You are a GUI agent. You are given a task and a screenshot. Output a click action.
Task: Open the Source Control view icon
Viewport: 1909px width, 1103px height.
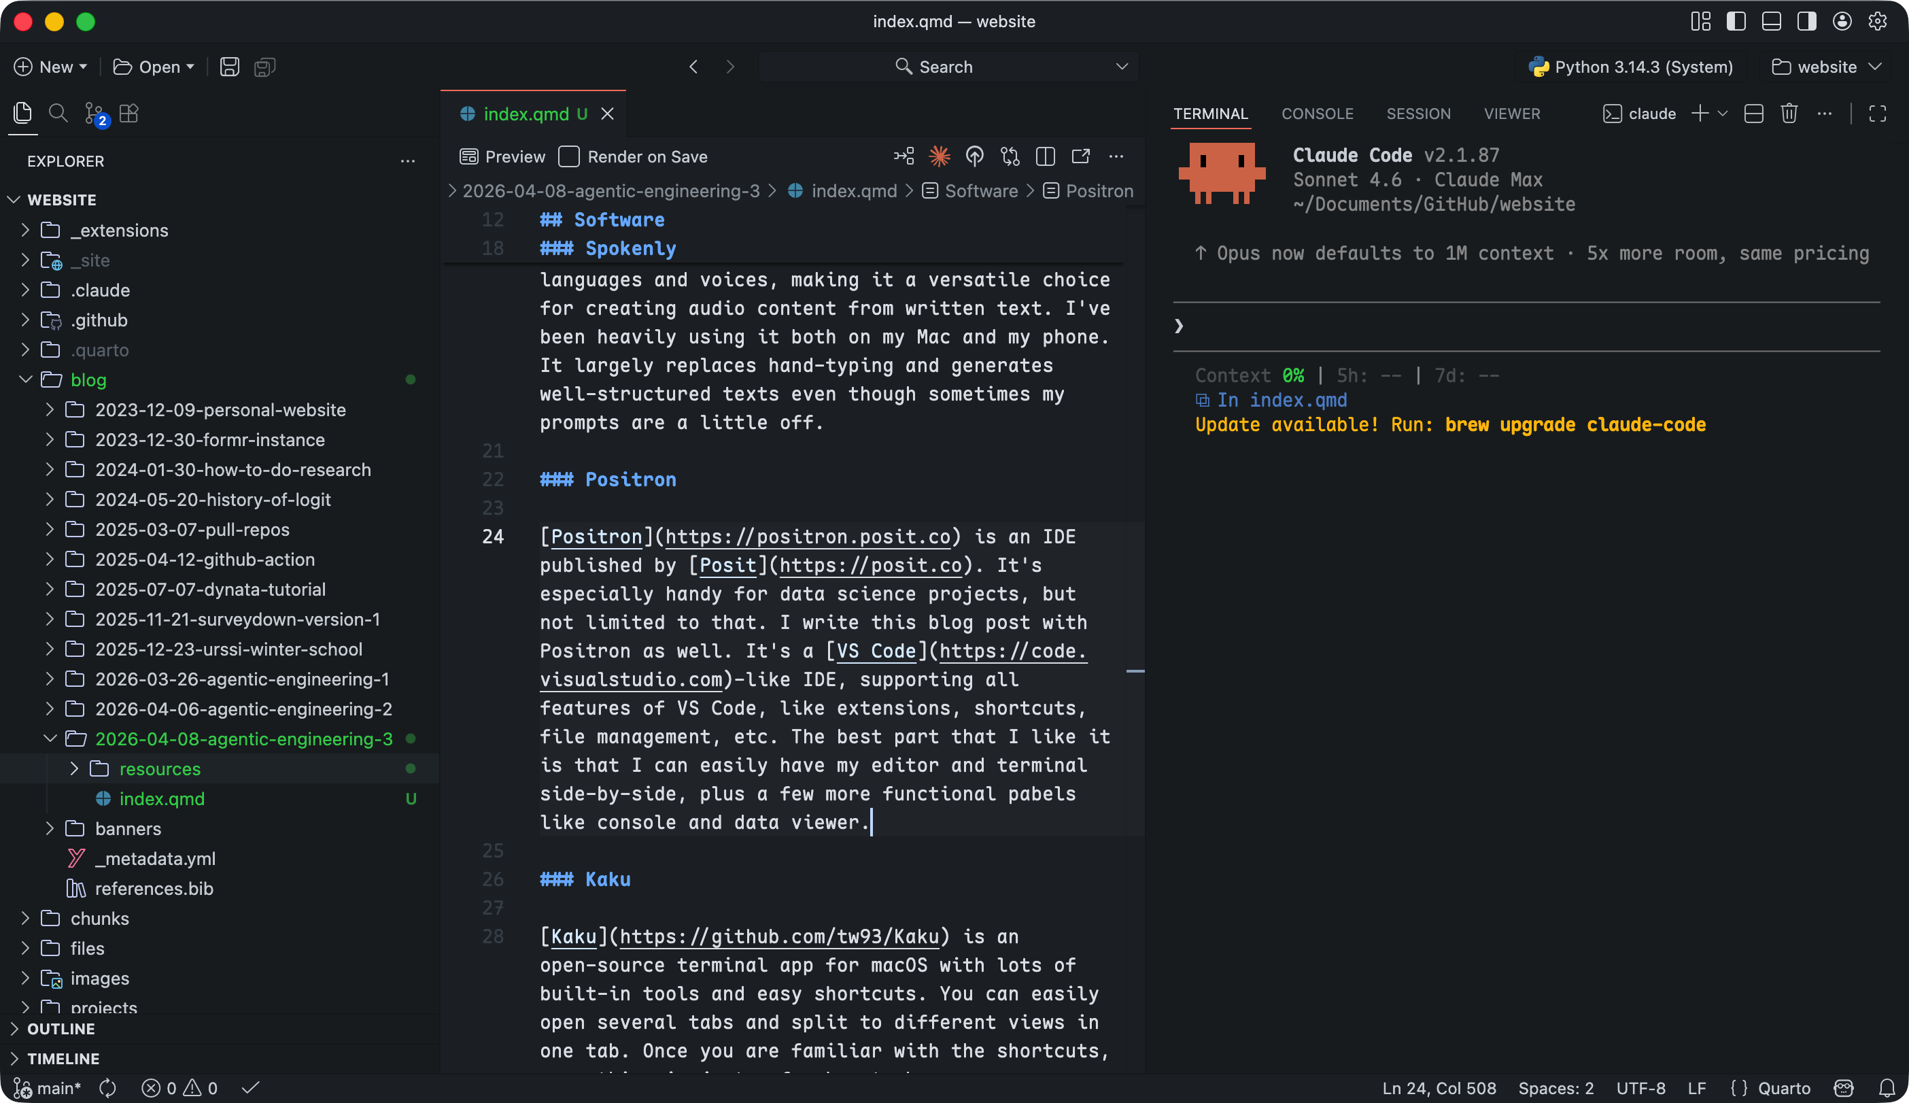(x=94, y=114)
